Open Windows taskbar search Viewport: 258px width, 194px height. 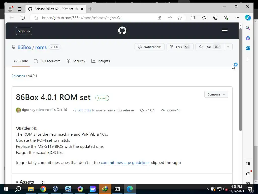18,189
